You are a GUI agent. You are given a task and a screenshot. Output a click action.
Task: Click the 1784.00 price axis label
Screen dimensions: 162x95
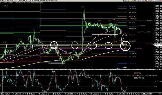coord(158,57)
